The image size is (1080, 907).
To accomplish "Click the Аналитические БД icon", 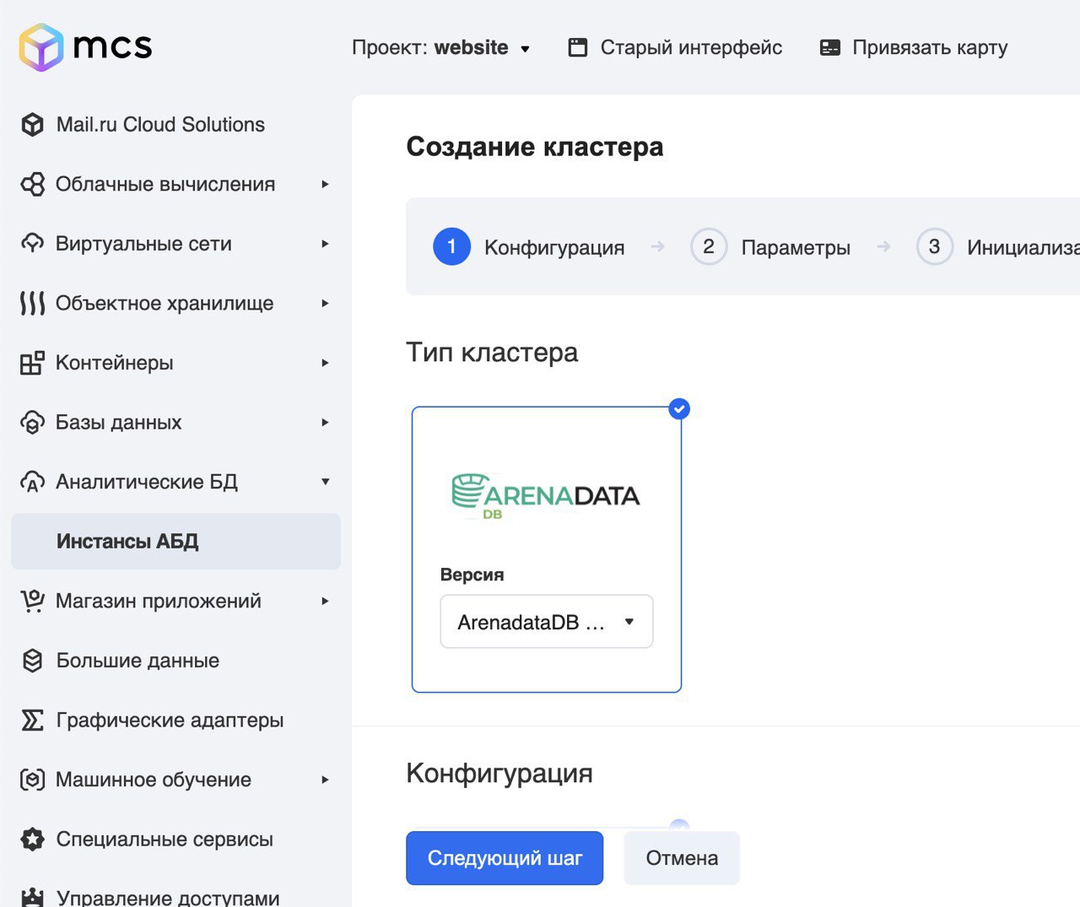I will pyautogui.click(x=32, y=482).
